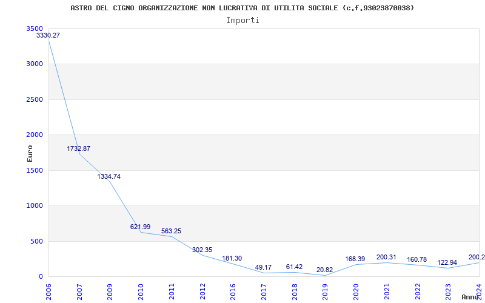The width and height of the screenshot is (485, 303).
Task: Click the 20.82 value label
Action: [324, 270]
